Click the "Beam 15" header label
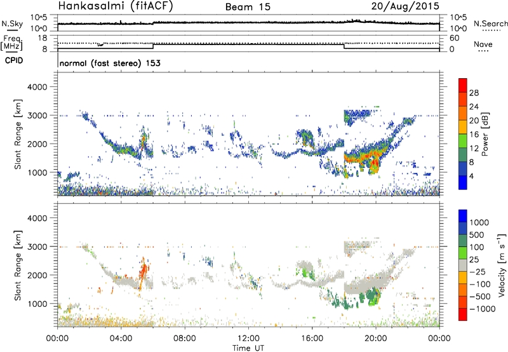Screen dimensions: 508x352 (248, 7)
